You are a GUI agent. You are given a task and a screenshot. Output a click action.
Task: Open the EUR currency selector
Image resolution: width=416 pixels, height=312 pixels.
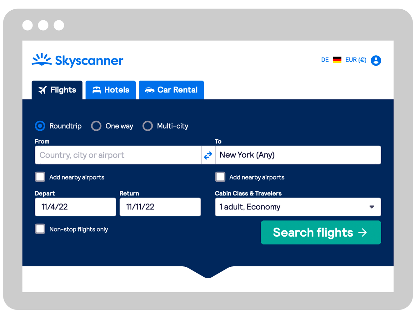(356, 60)
